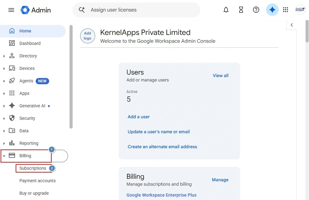Click the Billing credit card icon
This screenshot has height=200, width=309.
[x=12, y=156]
